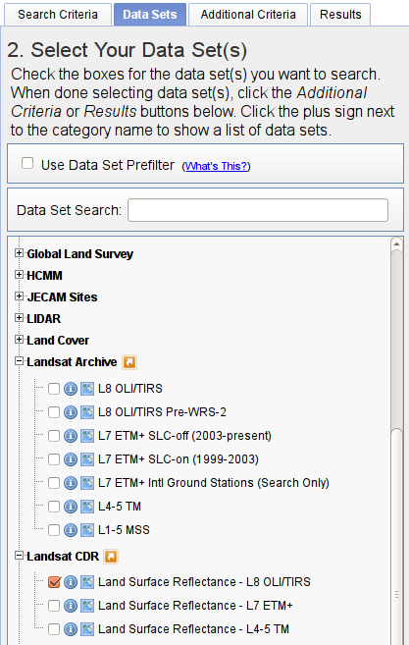
Task: Check the L8 OLI/TIRS dataset box
Action: (54, 389)
